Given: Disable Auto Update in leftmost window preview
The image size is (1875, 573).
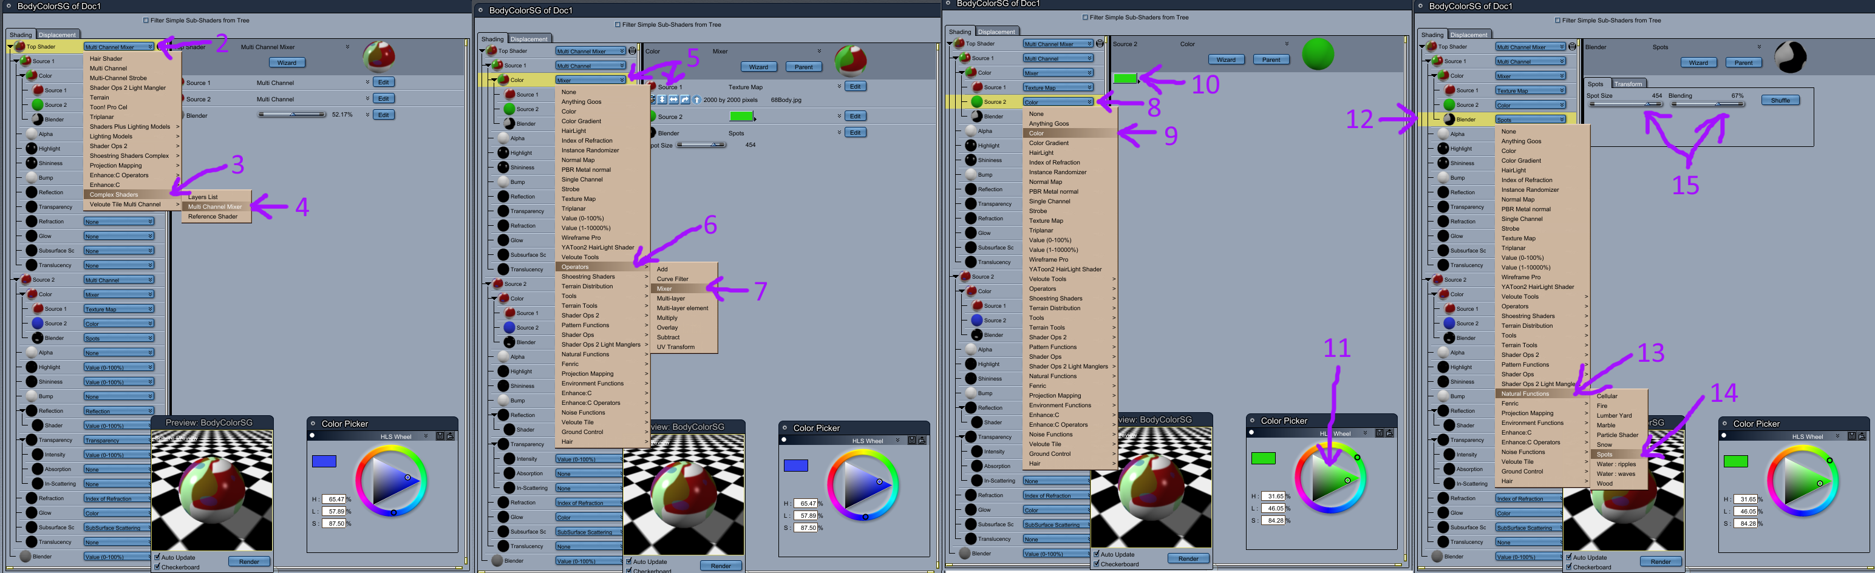Looking at the screenshot, I should tap(157, 557).
